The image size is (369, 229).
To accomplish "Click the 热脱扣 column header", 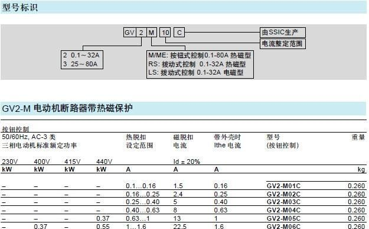I will point(136,137).
